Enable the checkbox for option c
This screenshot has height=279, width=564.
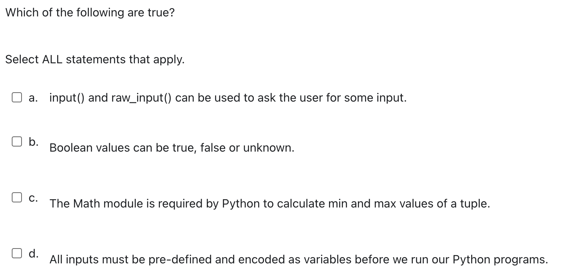[x=16, y=198]
